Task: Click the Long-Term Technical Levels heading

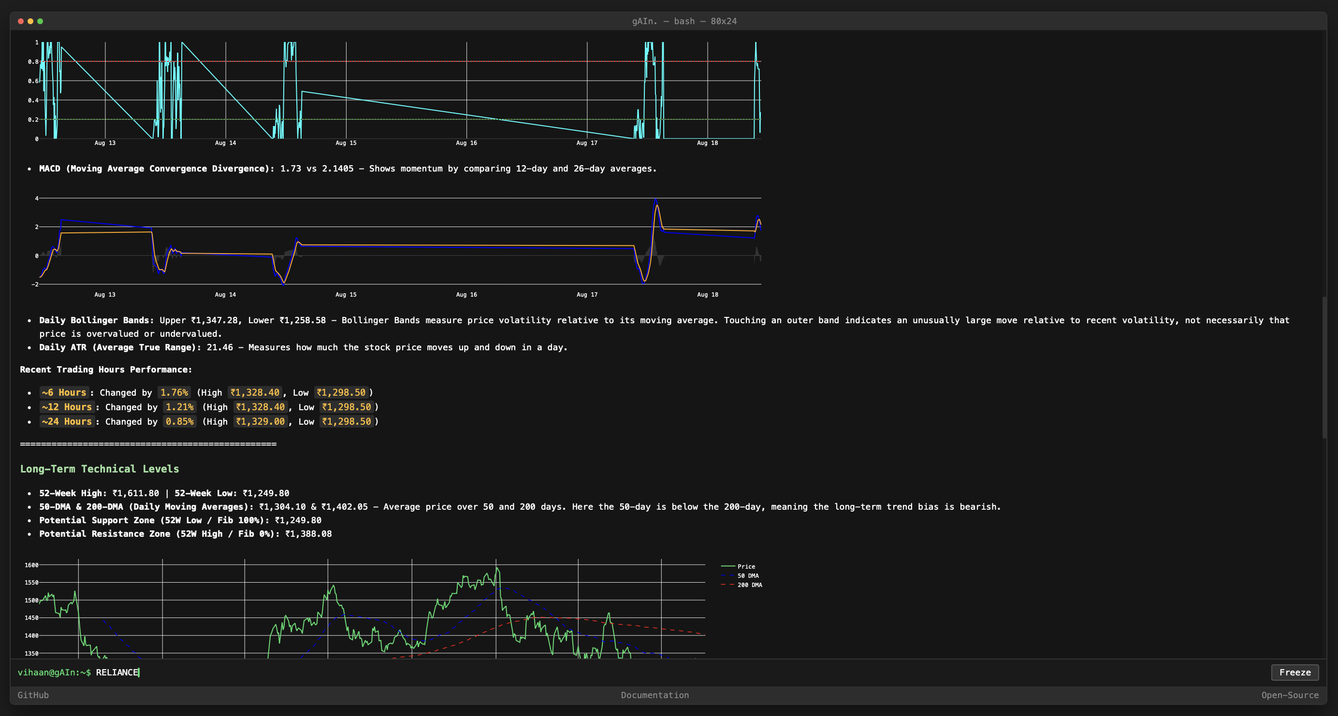Action: (x=100, y=469)
